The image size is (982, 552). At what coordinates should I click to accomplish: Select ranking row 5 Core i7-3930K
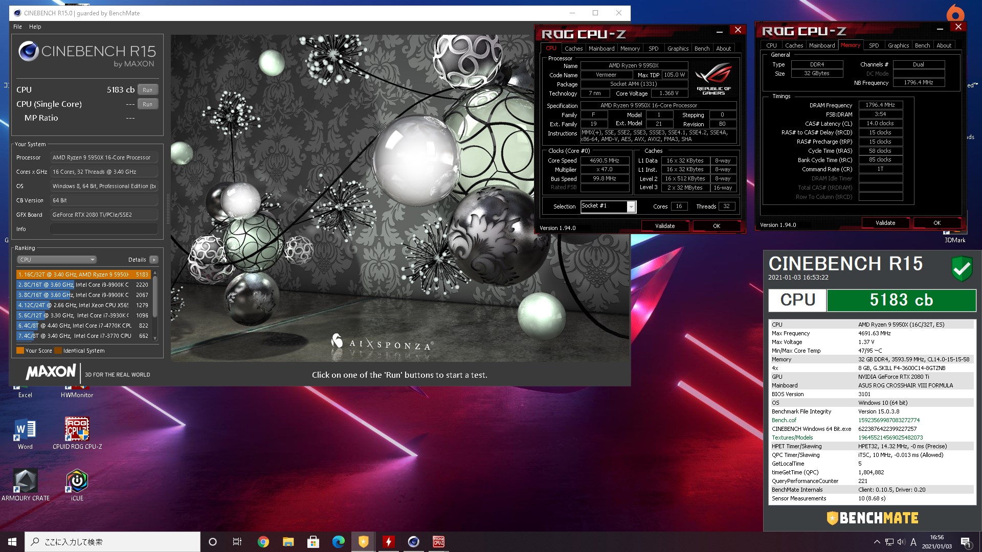83,315
